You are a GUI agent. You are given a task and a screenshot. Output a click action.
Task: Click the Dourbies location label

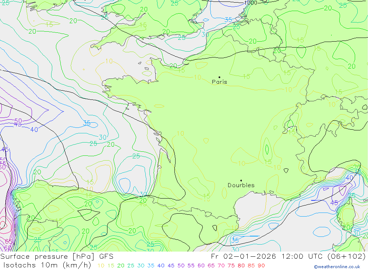pyautogui.click(x=241, y=185)
